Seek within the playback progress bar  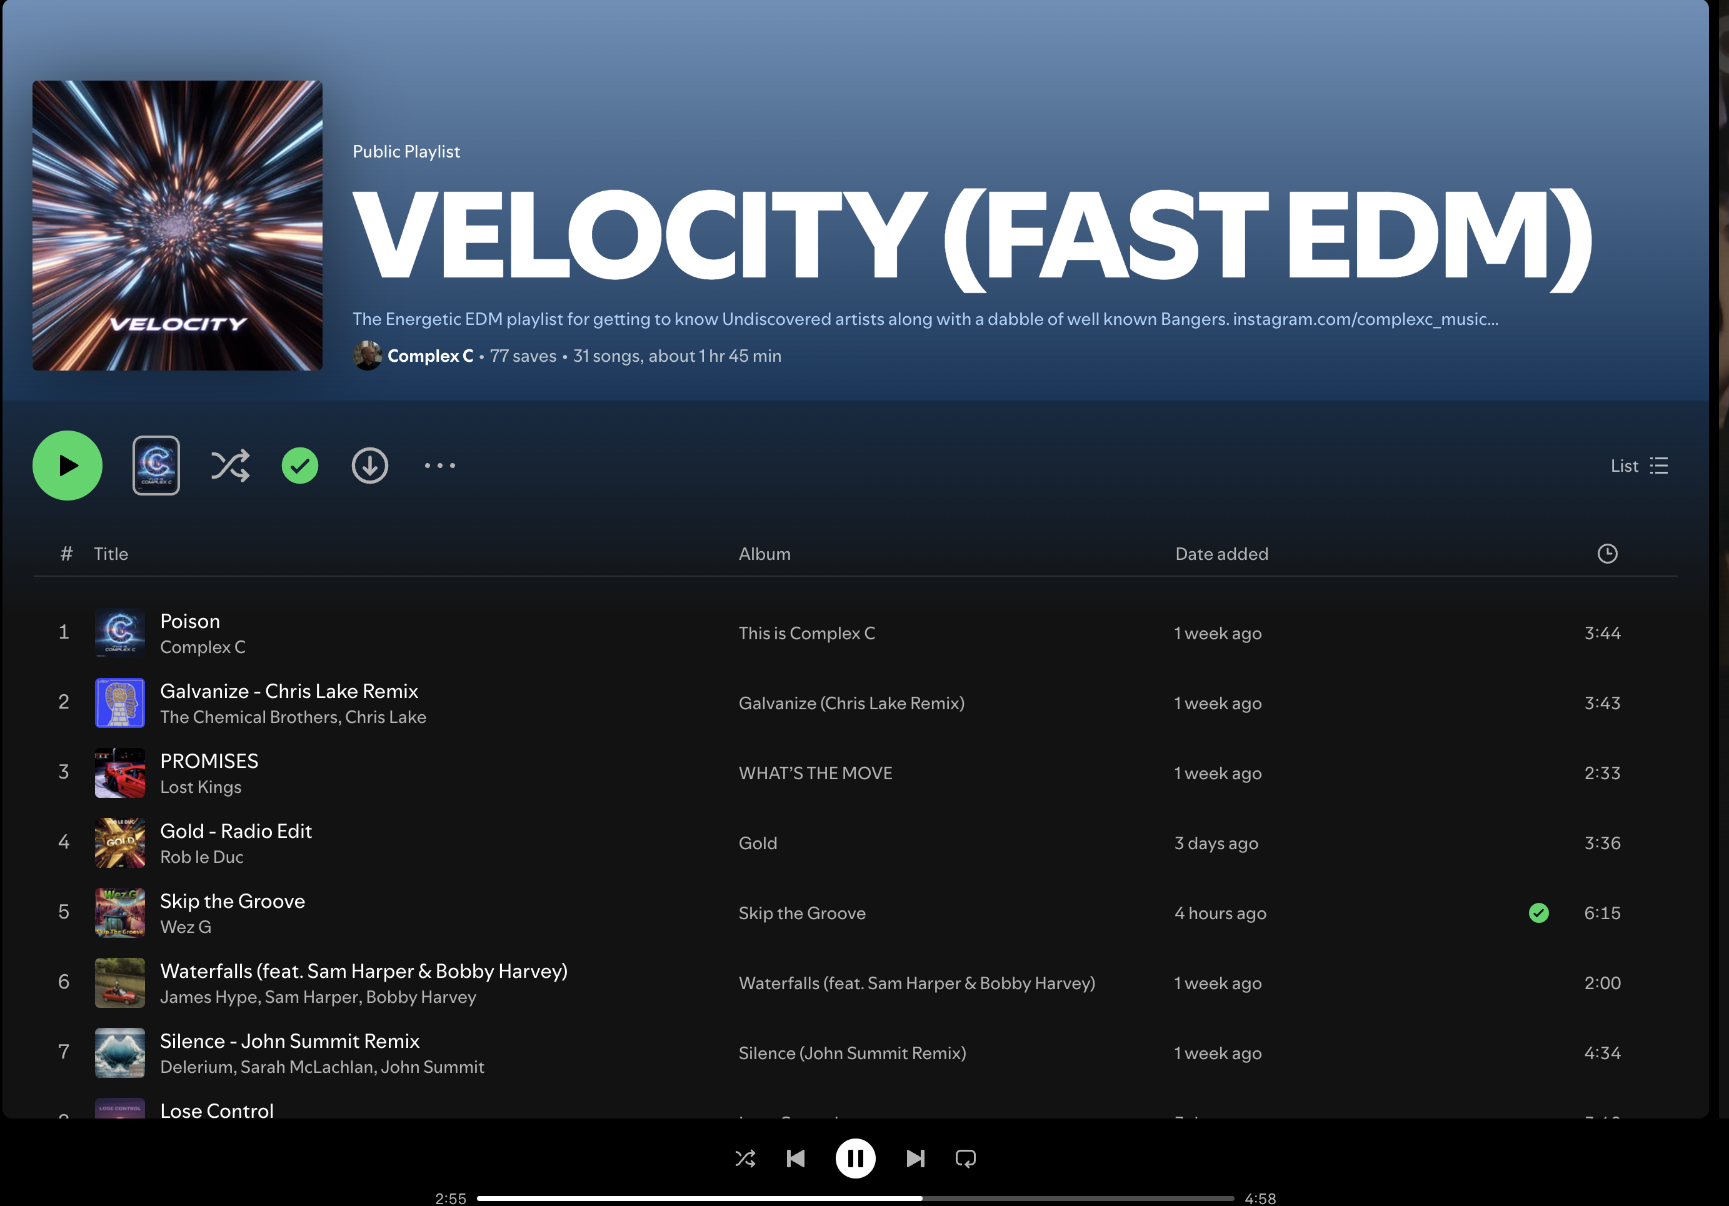pyautogui.click(x=856, y=1199)
